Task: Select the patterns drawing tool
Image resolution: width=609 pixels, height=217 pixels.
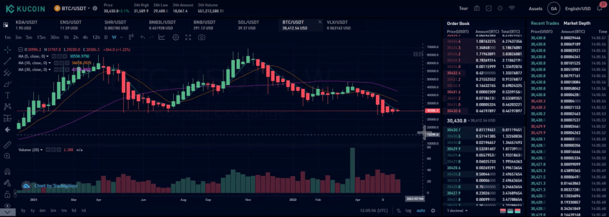Action: (x=7, y=107)
